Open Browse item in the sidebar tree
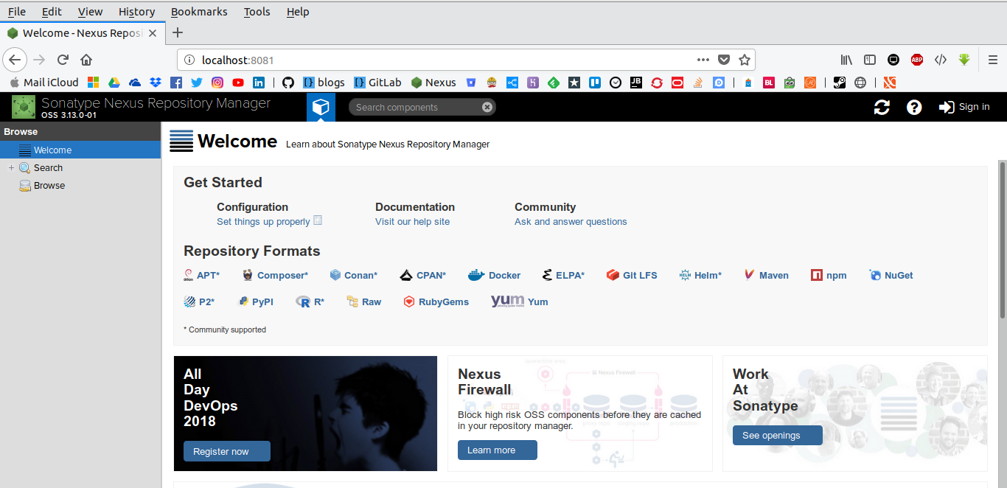The width and height of the screenshot is (1007, 488). (49, 186)
